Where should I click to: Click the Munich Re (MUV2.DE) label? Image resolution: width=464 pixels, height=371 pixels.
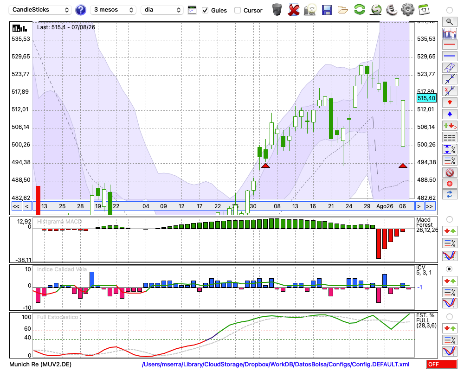click(x=40, y=364)
